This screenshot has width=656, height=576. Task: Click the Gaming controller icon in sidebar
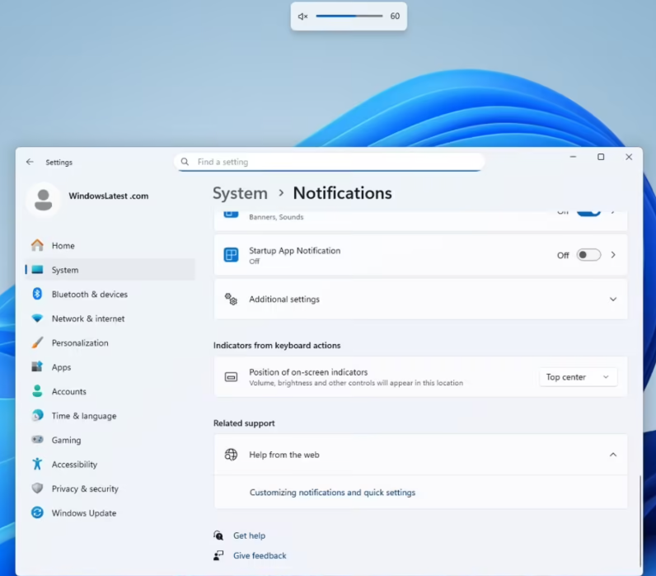pos(37,441)
